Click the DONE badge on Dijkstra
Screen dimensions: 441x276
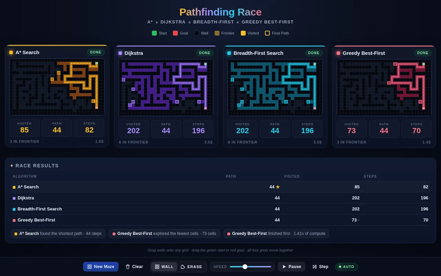click(x=205, y=53)
